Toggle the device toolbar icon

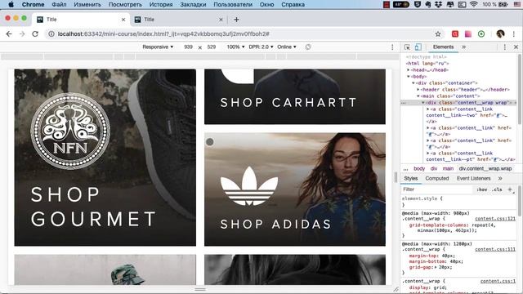coord(418,47)
